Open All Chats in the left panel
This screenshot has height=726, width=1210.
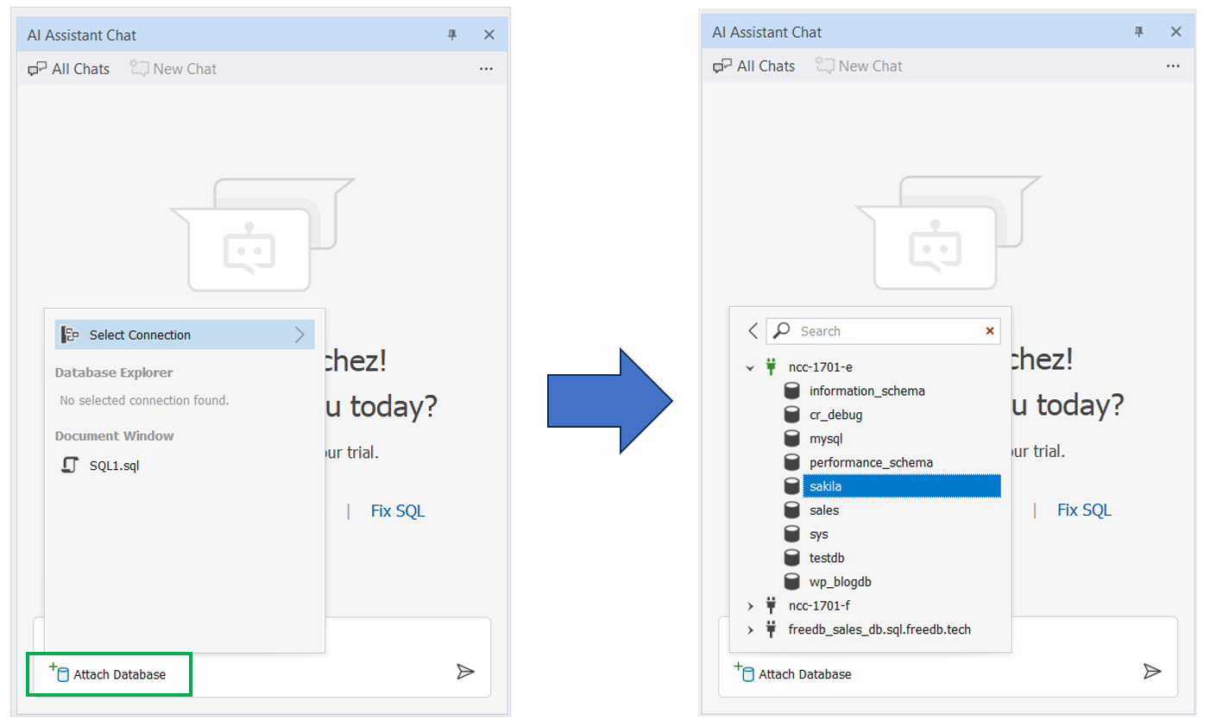[x=69, y=69]
